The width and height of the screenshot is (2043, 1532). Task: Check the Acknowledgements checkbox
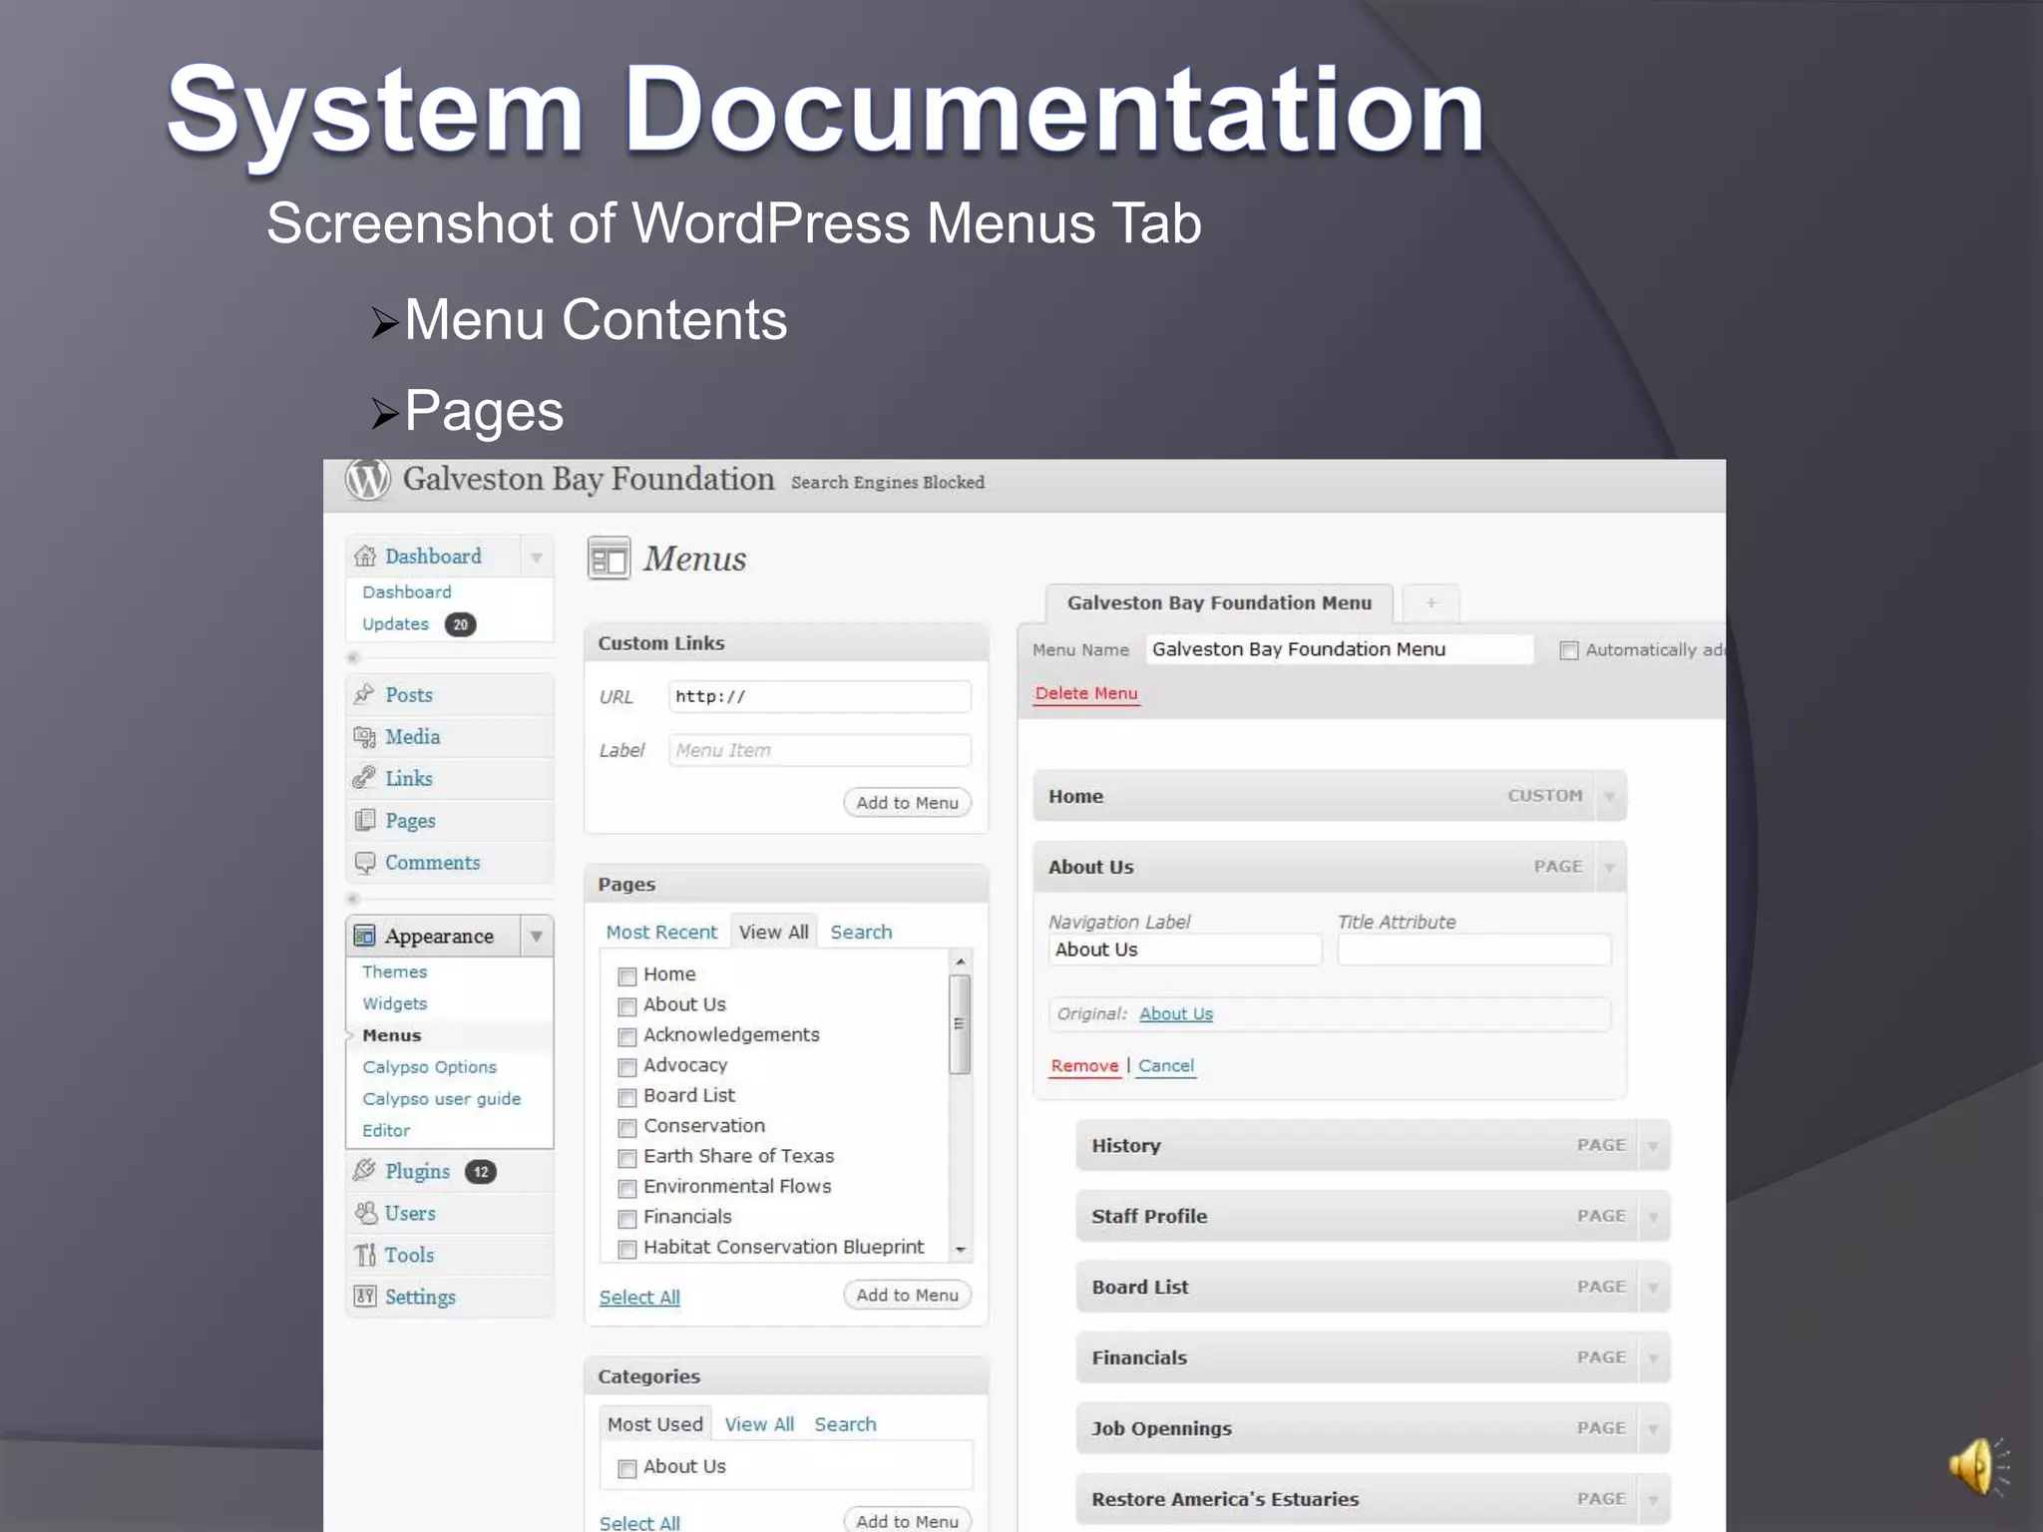[627, 1036]
